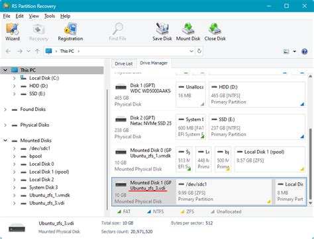
Task: Refresh the address bar location
Action: [x=199, y=51]
